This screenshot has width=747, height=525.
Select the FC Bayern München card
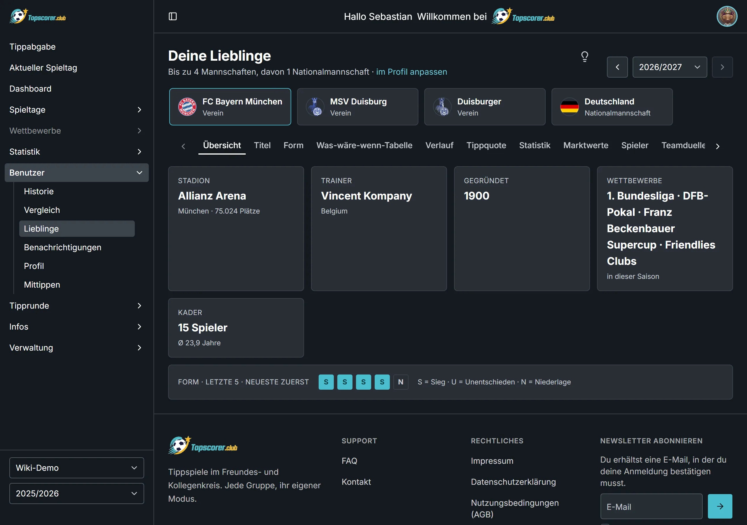pyautogui.click(x=230, y=107)
